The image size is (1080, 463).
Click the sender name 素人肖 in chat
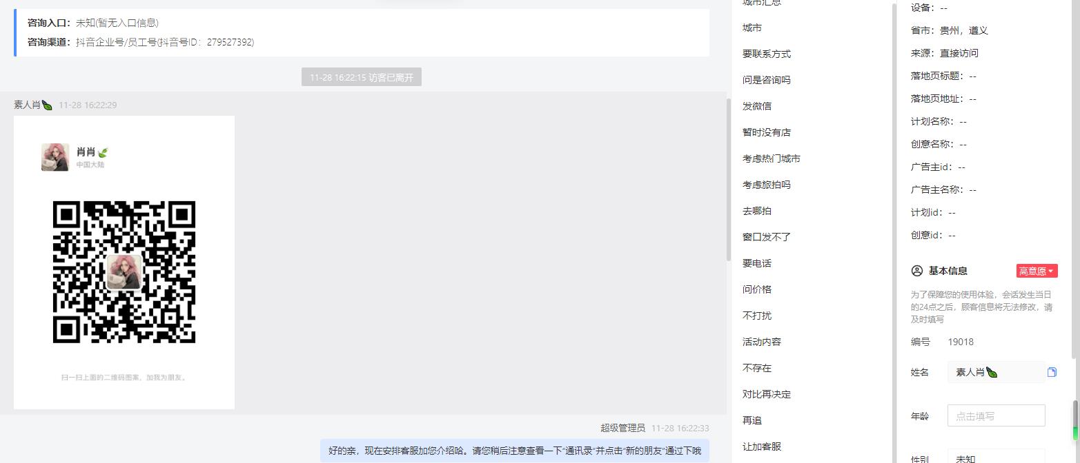pos(33,105)
